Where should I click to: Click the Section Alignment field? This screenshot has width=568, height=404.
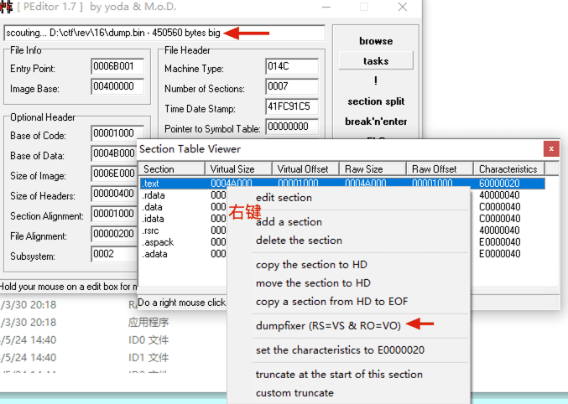[x=114, y=214]
